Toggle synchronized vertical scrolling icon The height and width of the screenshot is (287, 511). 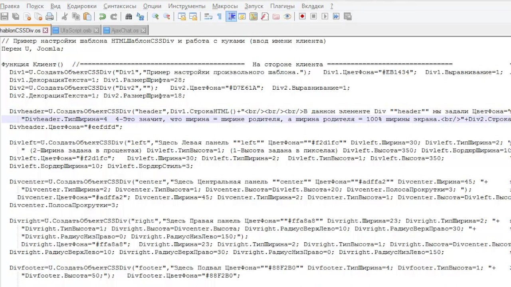pos(182,16)
